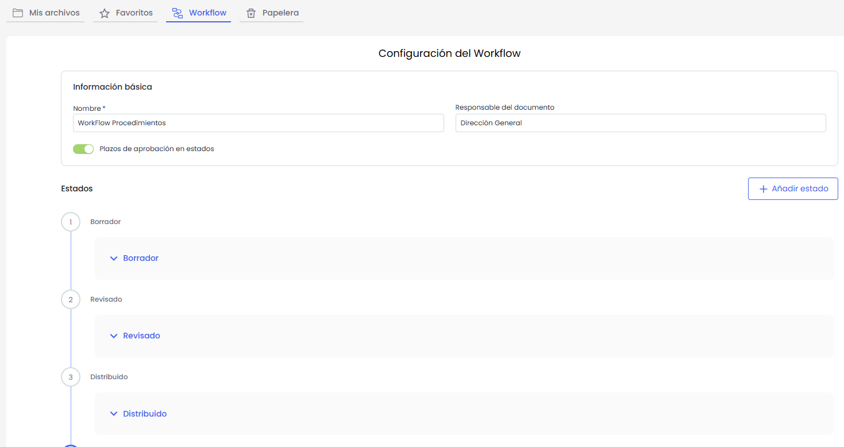The width and height of the screenshot is (844, 447).
Task: Click the trash bin icon beside Papelera
Action: point(251,13)
